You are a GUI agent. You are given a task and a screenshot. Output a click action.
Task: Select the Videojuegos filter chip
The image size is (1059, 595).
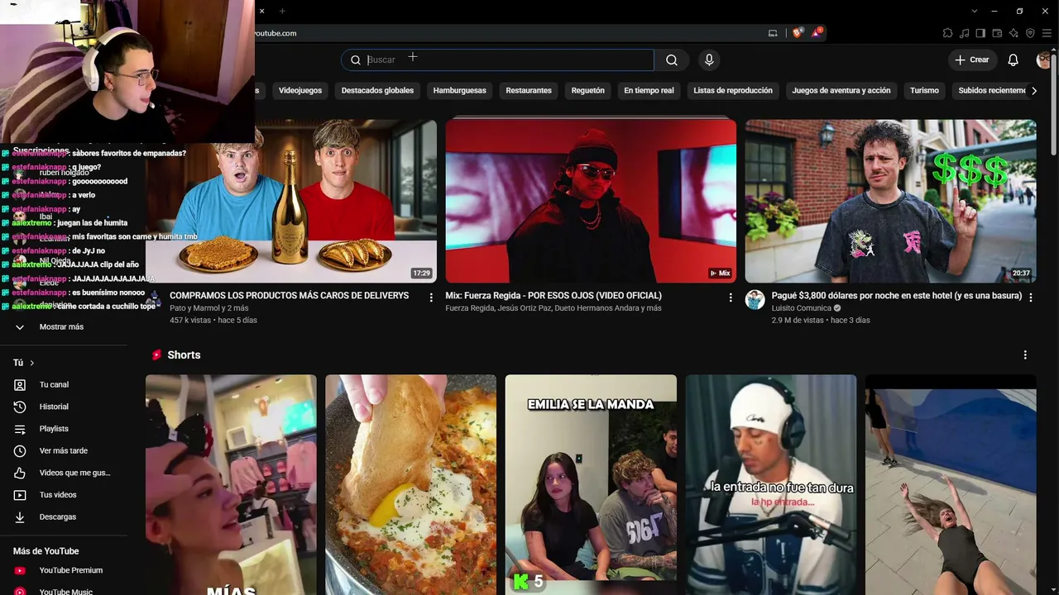(300, 91)
